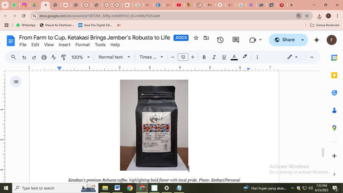Open Windows Start menu

pos(6,188)
